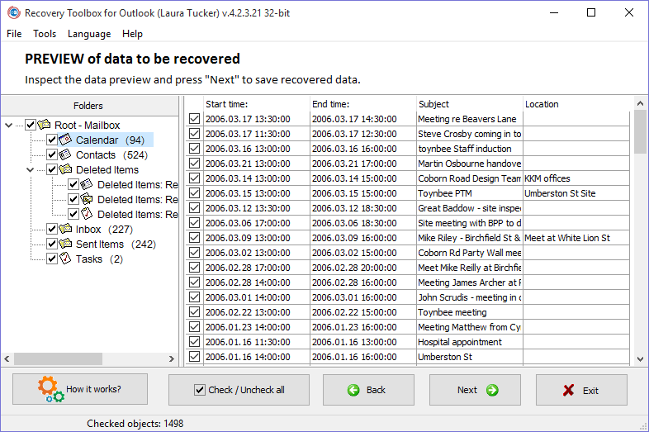The height and width of the screenshot is (432, 649).
Task: Click the 'toynbee Staff induction' subject cell
Action: tap(470, 149)
